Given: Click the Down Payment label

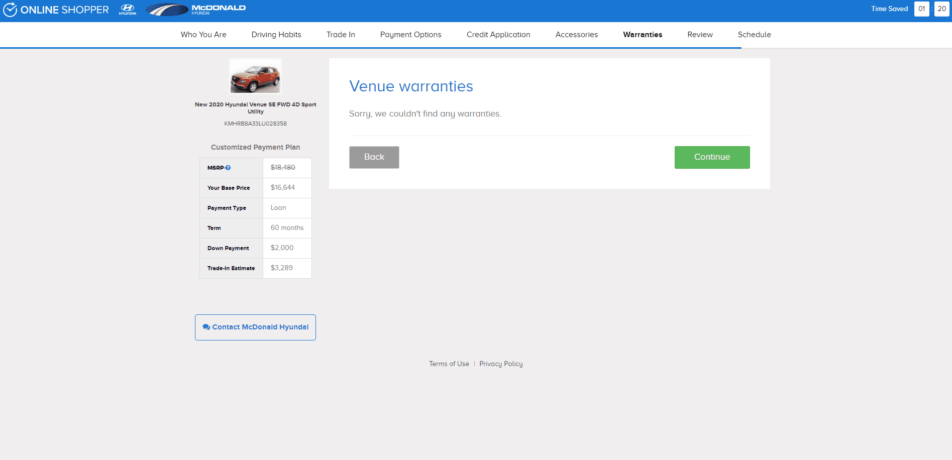Looking at the screenshot, I should pyautogui.click(x=228, y=248).
